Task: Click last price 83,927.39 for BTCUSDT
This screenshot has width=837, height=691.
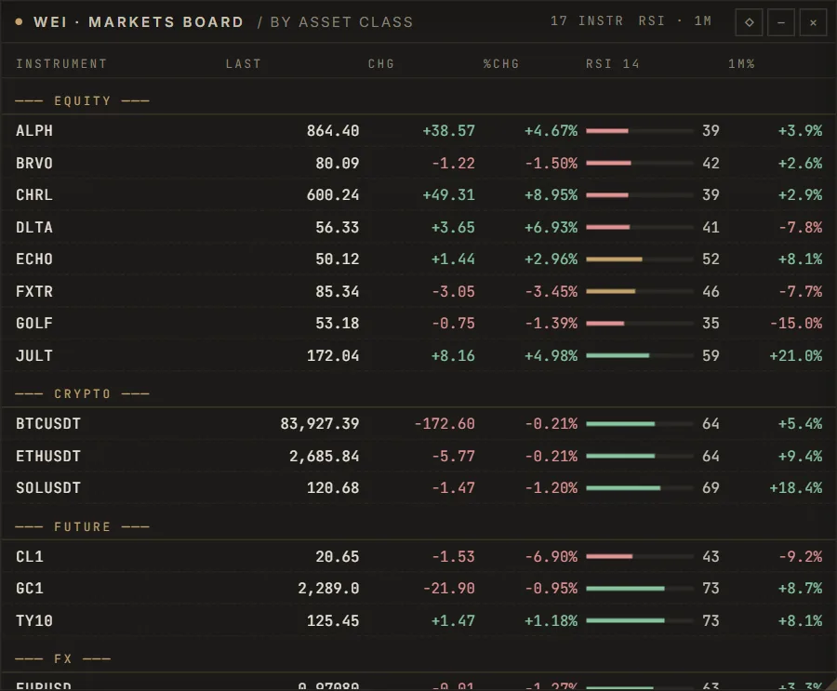Action: [320, 424]
